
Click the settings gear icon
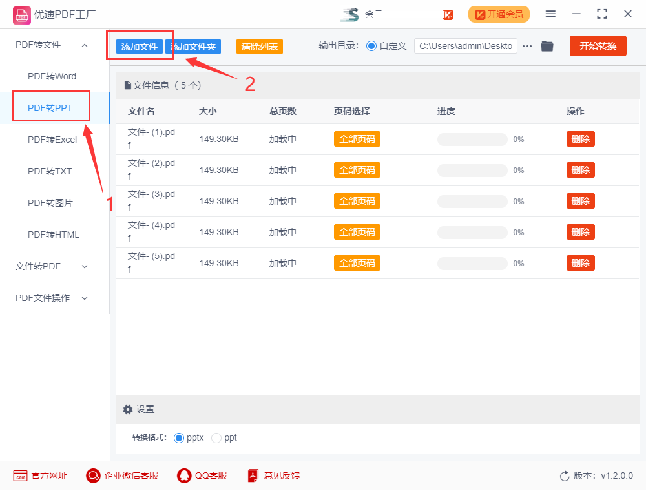[128, 410]
